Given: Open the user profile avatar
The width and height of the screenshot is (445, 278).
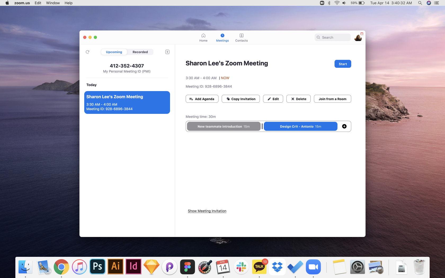Looking at the screenshot, I should pyautogui.click(x=358, y=38).
